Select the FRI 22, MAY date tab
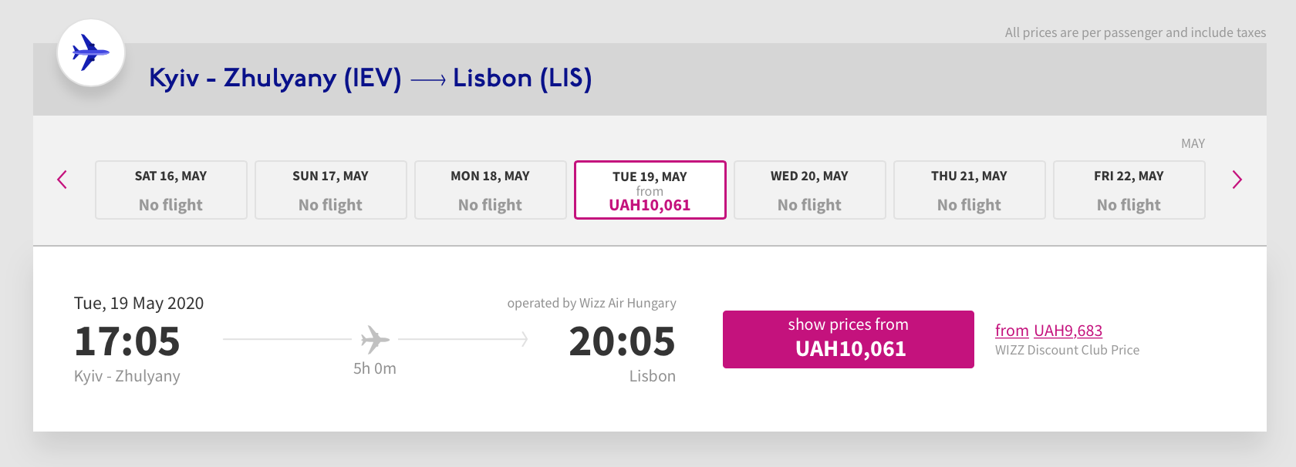This screenshot has width=1296, height=467. [x=1129, y=190]
